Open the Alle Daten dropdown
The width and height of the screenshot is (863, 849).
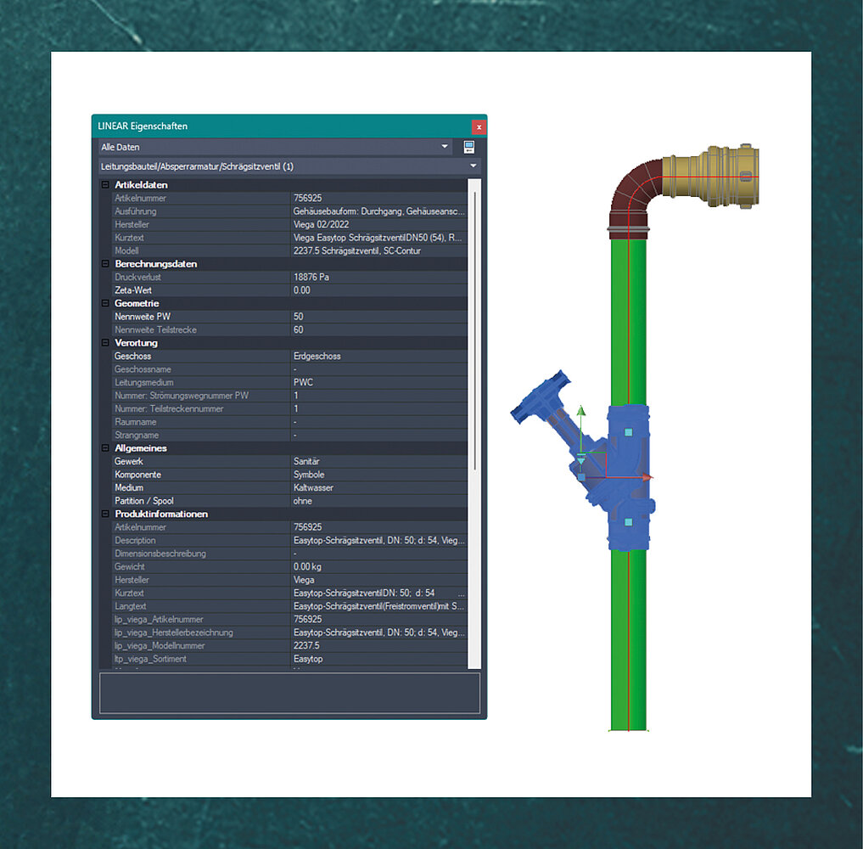point(445,147)
